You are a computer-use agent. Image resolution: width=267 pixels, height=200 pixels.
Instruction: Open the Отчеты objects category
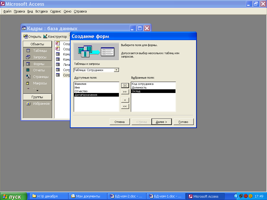37,70
